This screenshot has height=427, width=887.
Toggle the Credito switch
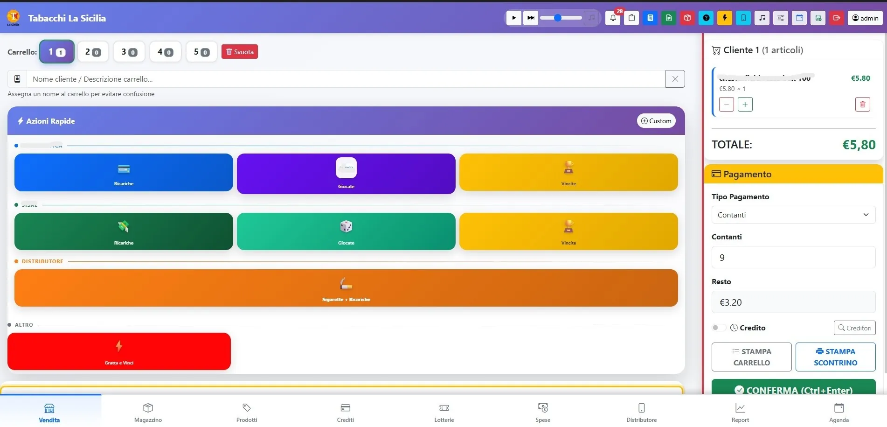coord(719,328)
